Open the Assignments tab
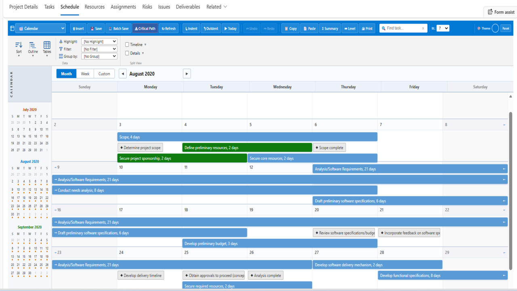The image size is (517, 291). 123,7
